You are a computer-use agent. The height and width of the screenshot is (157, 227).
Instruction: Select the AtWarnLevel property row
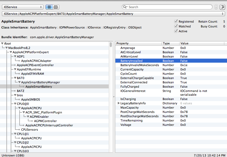pos(171,56)
